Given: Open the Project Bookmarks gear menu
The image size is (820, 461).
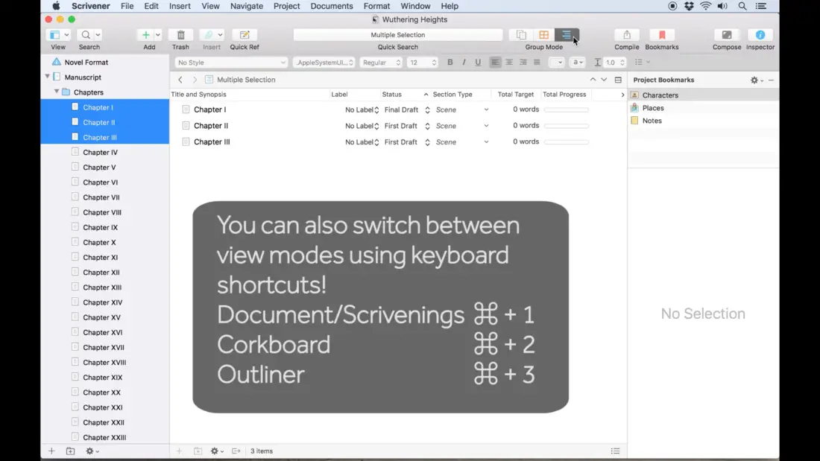Looking at the screenshot, I should (756, 80).
